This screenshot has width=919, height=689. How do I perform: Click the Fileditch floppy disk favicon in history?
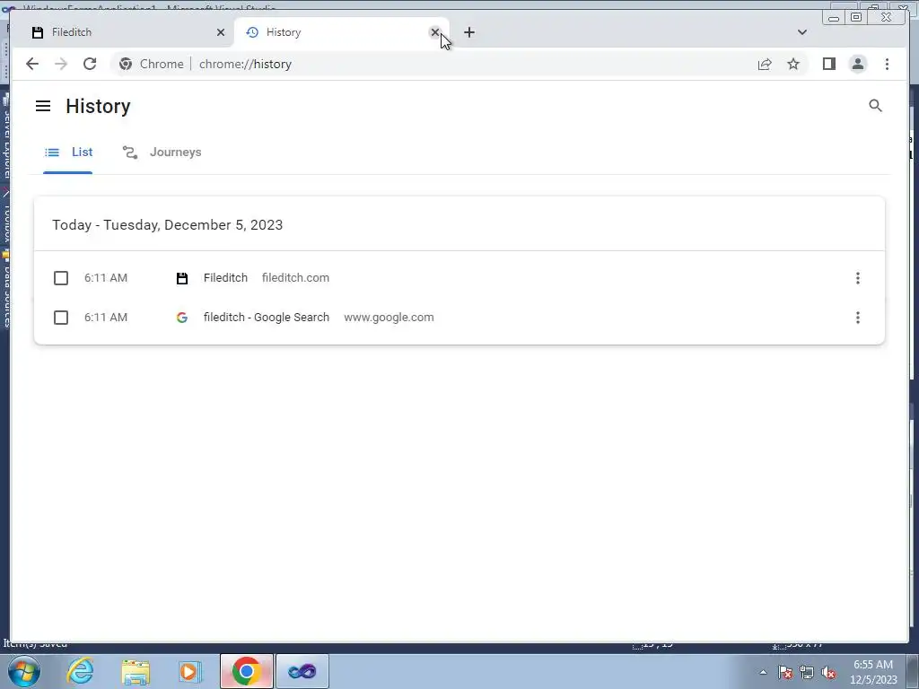(x=182, y=278)
